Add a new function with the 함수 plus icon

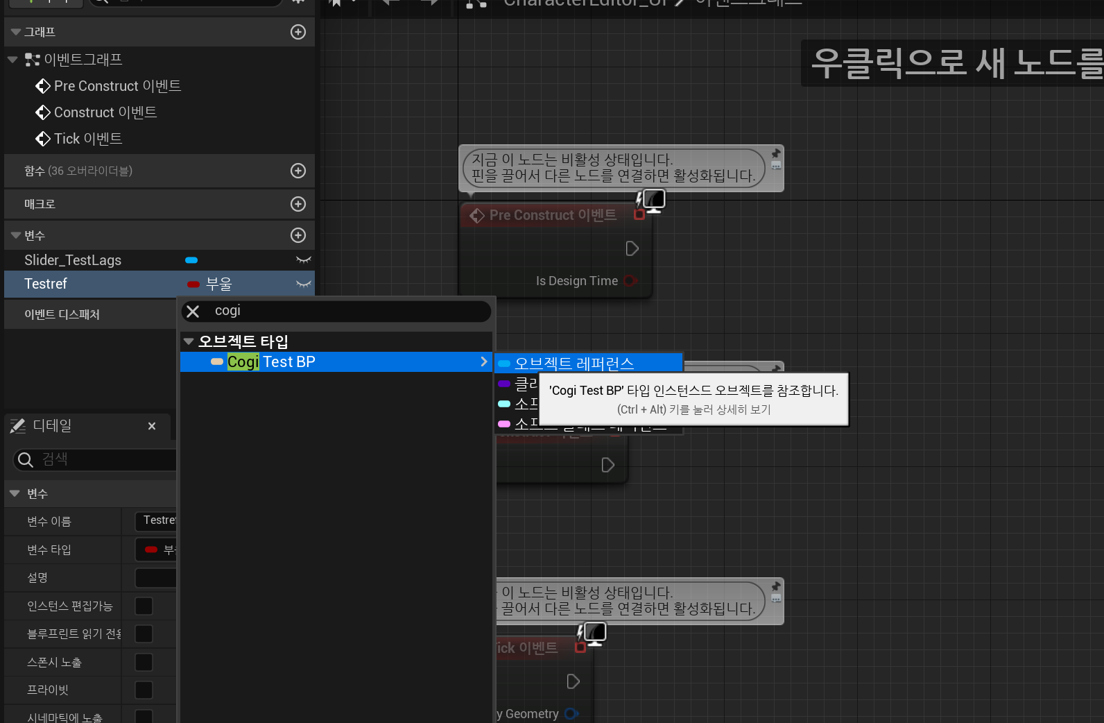click(298, 171)
